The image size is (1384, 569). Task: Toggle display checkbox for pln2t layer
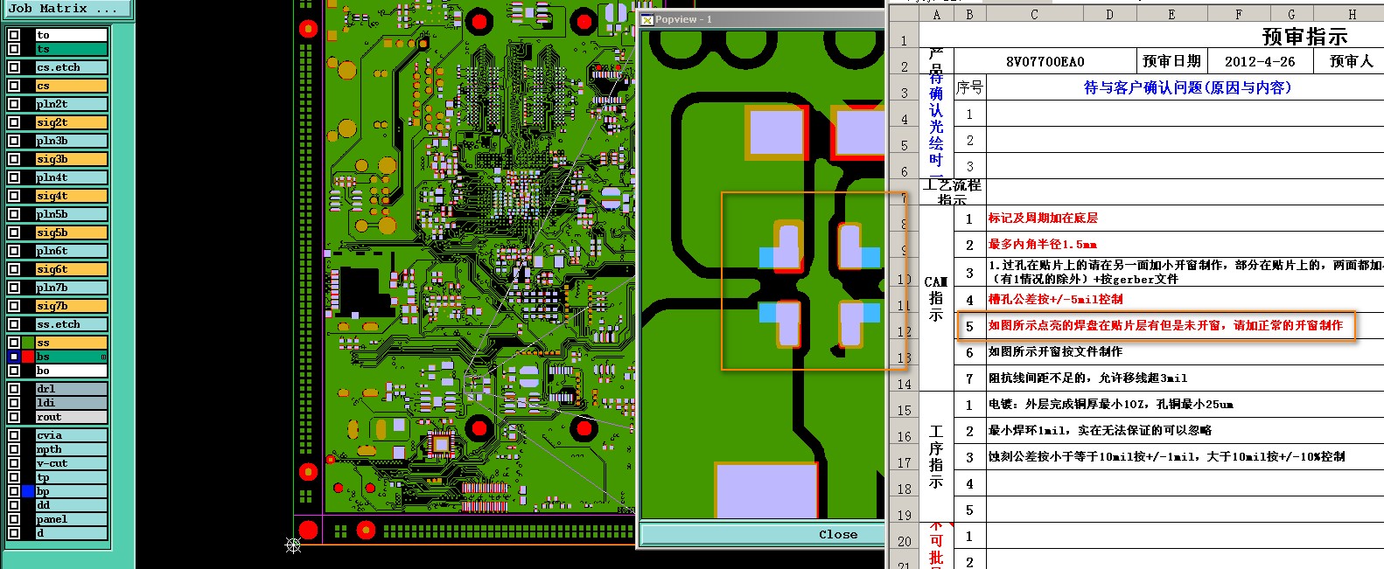[14, 104]
